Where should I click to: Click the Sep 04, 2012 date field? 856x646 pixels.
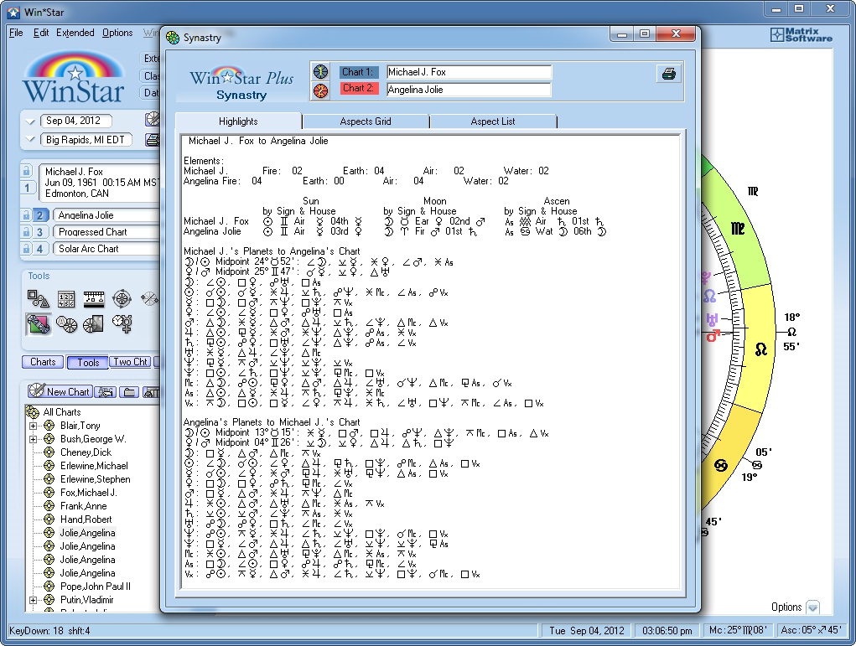pos(75,121)
